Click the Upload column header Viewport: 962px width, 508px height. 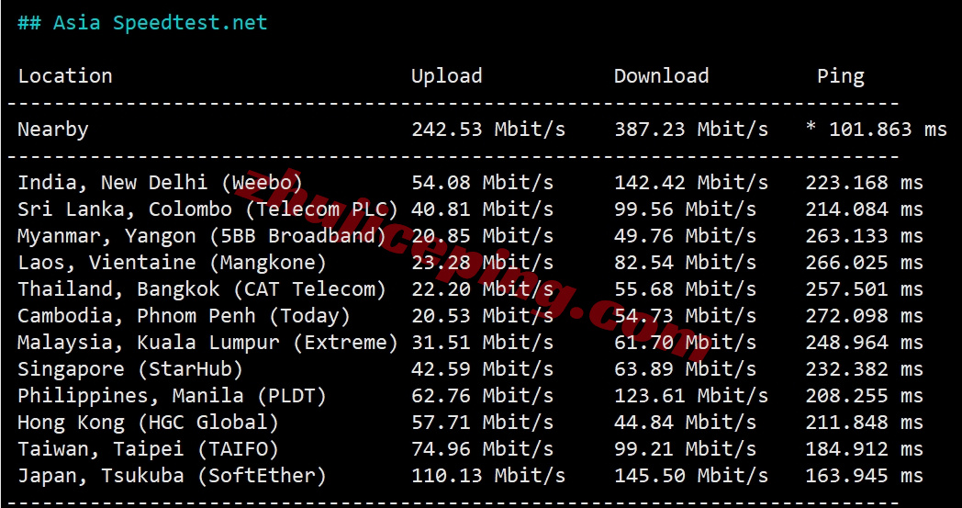pyautogui.click(x=447, y=76)
